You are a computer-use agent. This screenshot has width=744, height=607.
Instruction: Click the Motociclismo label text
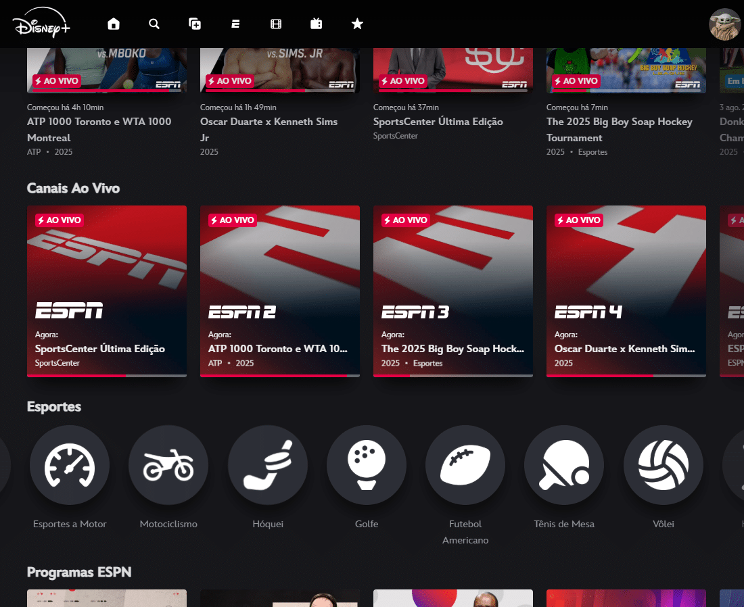tap(168, 524)
